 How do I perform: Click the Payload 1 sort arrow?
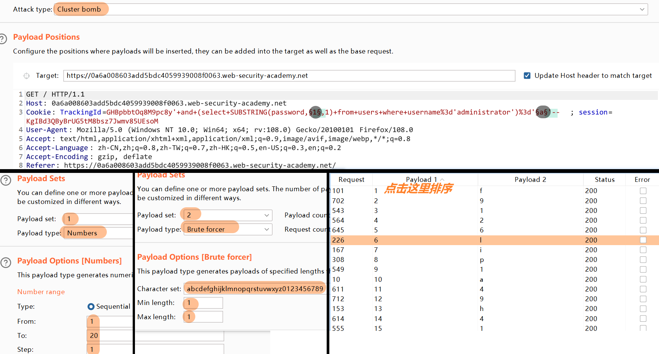442,179
